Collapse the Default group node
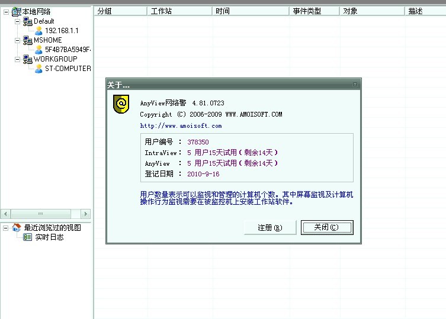Screen dimensions: 446x319 tap(17, 21)
